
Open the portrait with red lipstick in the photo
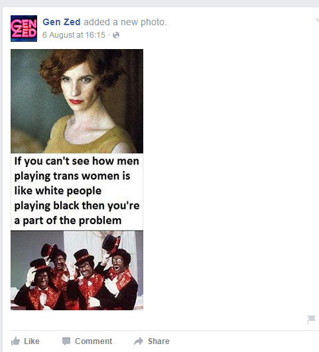(x=77, y=101)
